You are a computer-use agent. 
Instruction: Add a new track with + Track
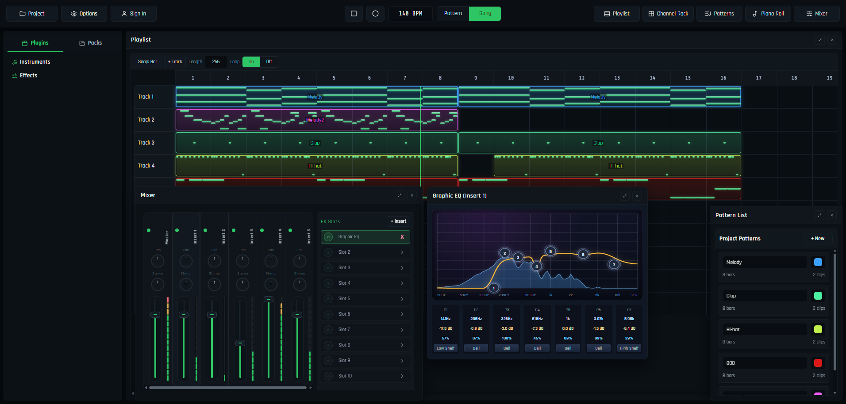tap(175, 61)
